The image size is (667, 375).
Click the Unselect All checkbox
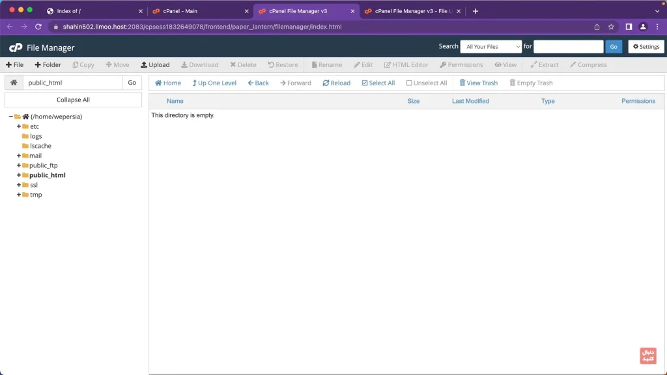point(409,83)
